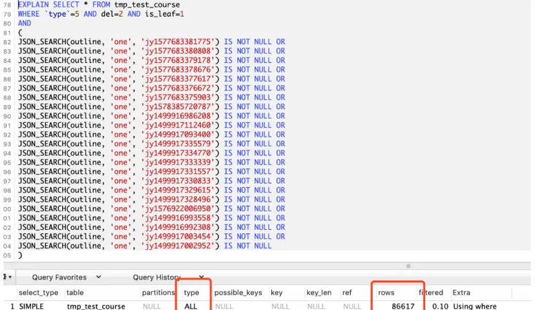Click the string 'jy1499917330833'
535x310 pixels.
178,181
